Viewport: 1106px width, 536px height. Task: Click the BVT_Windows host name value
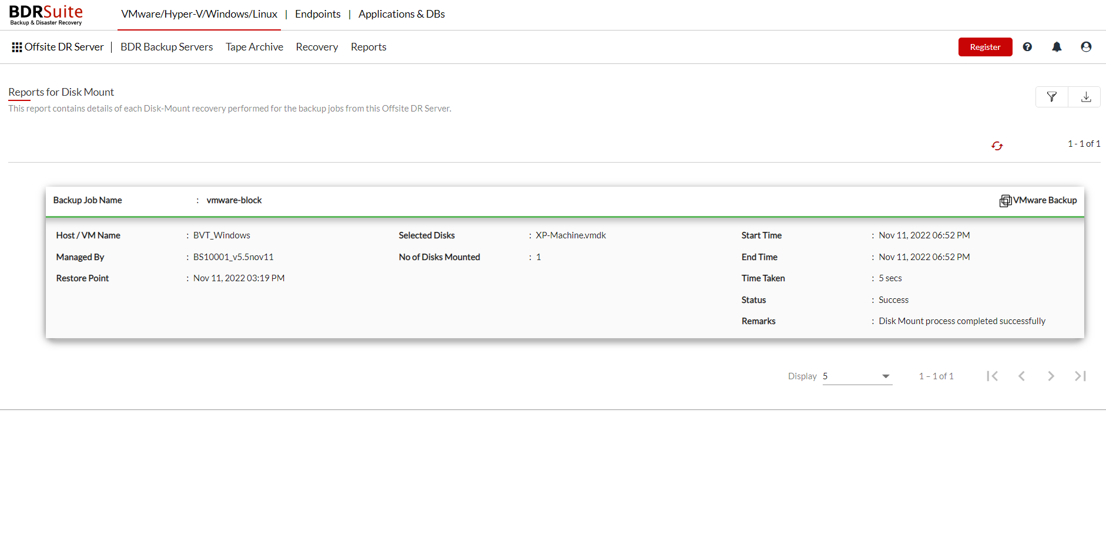click(222, 235)
